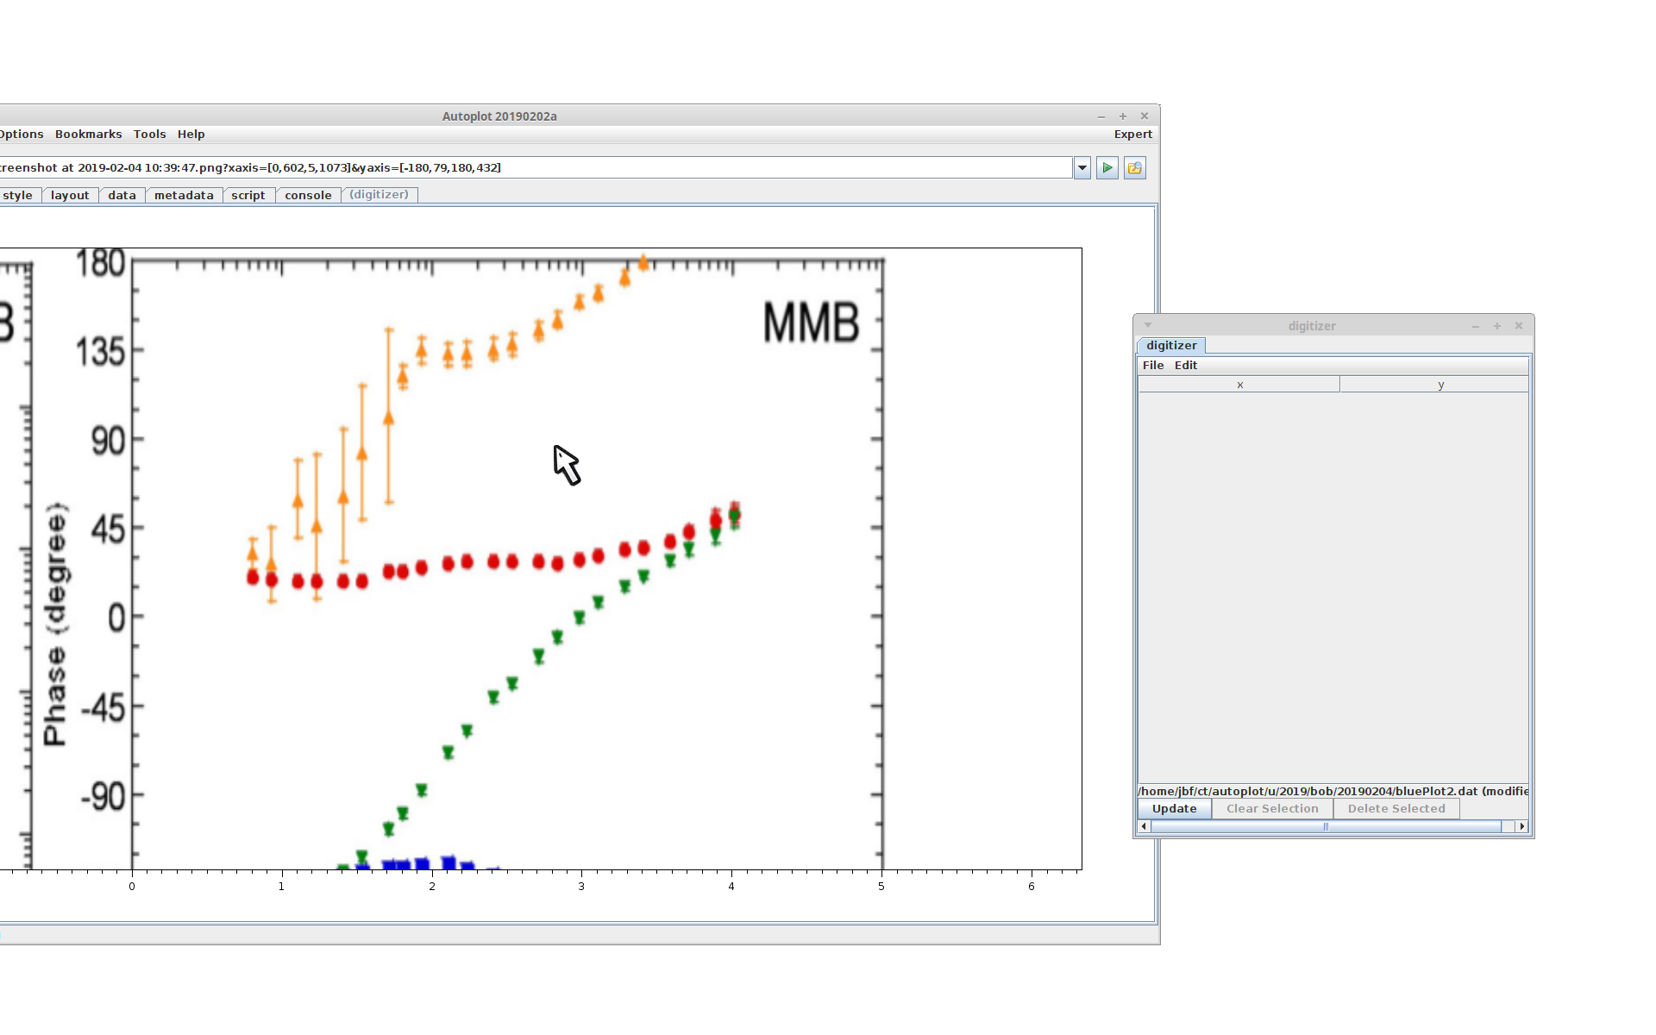Minimize the Autoplot window
1656x1035 pixels.
(x=1101, y=116)
